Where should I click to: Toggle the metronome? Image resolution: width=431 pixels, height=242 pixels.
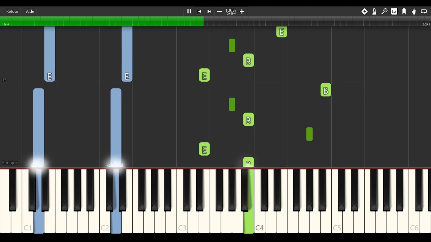point(374,11)
